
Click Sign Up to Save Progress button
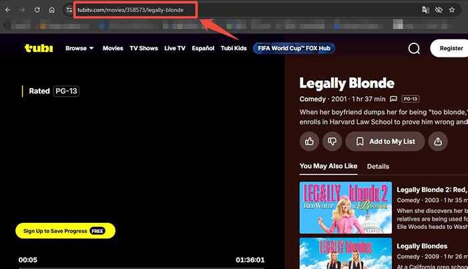(65, 231)
